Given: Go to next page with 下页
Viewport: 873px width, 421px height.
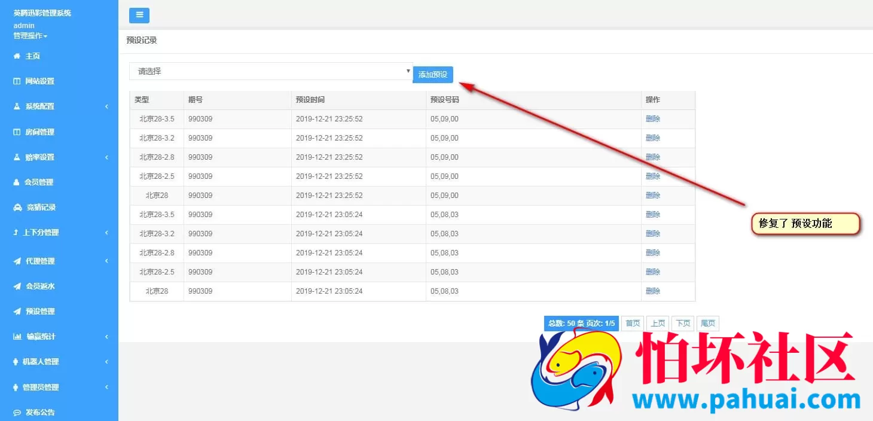Looking at the screenshot, I should pyautogui.click(x=682, y=324).
